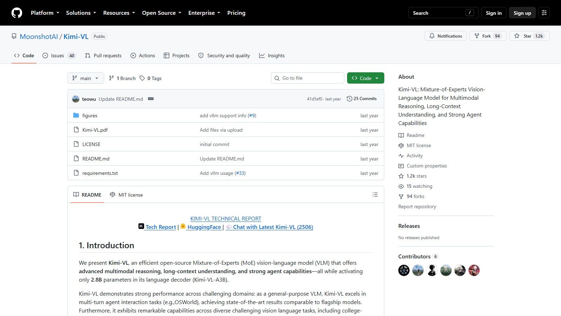Open the Kimi-VL repository name link
Viewport: 561px width, 316px height.
76,37
